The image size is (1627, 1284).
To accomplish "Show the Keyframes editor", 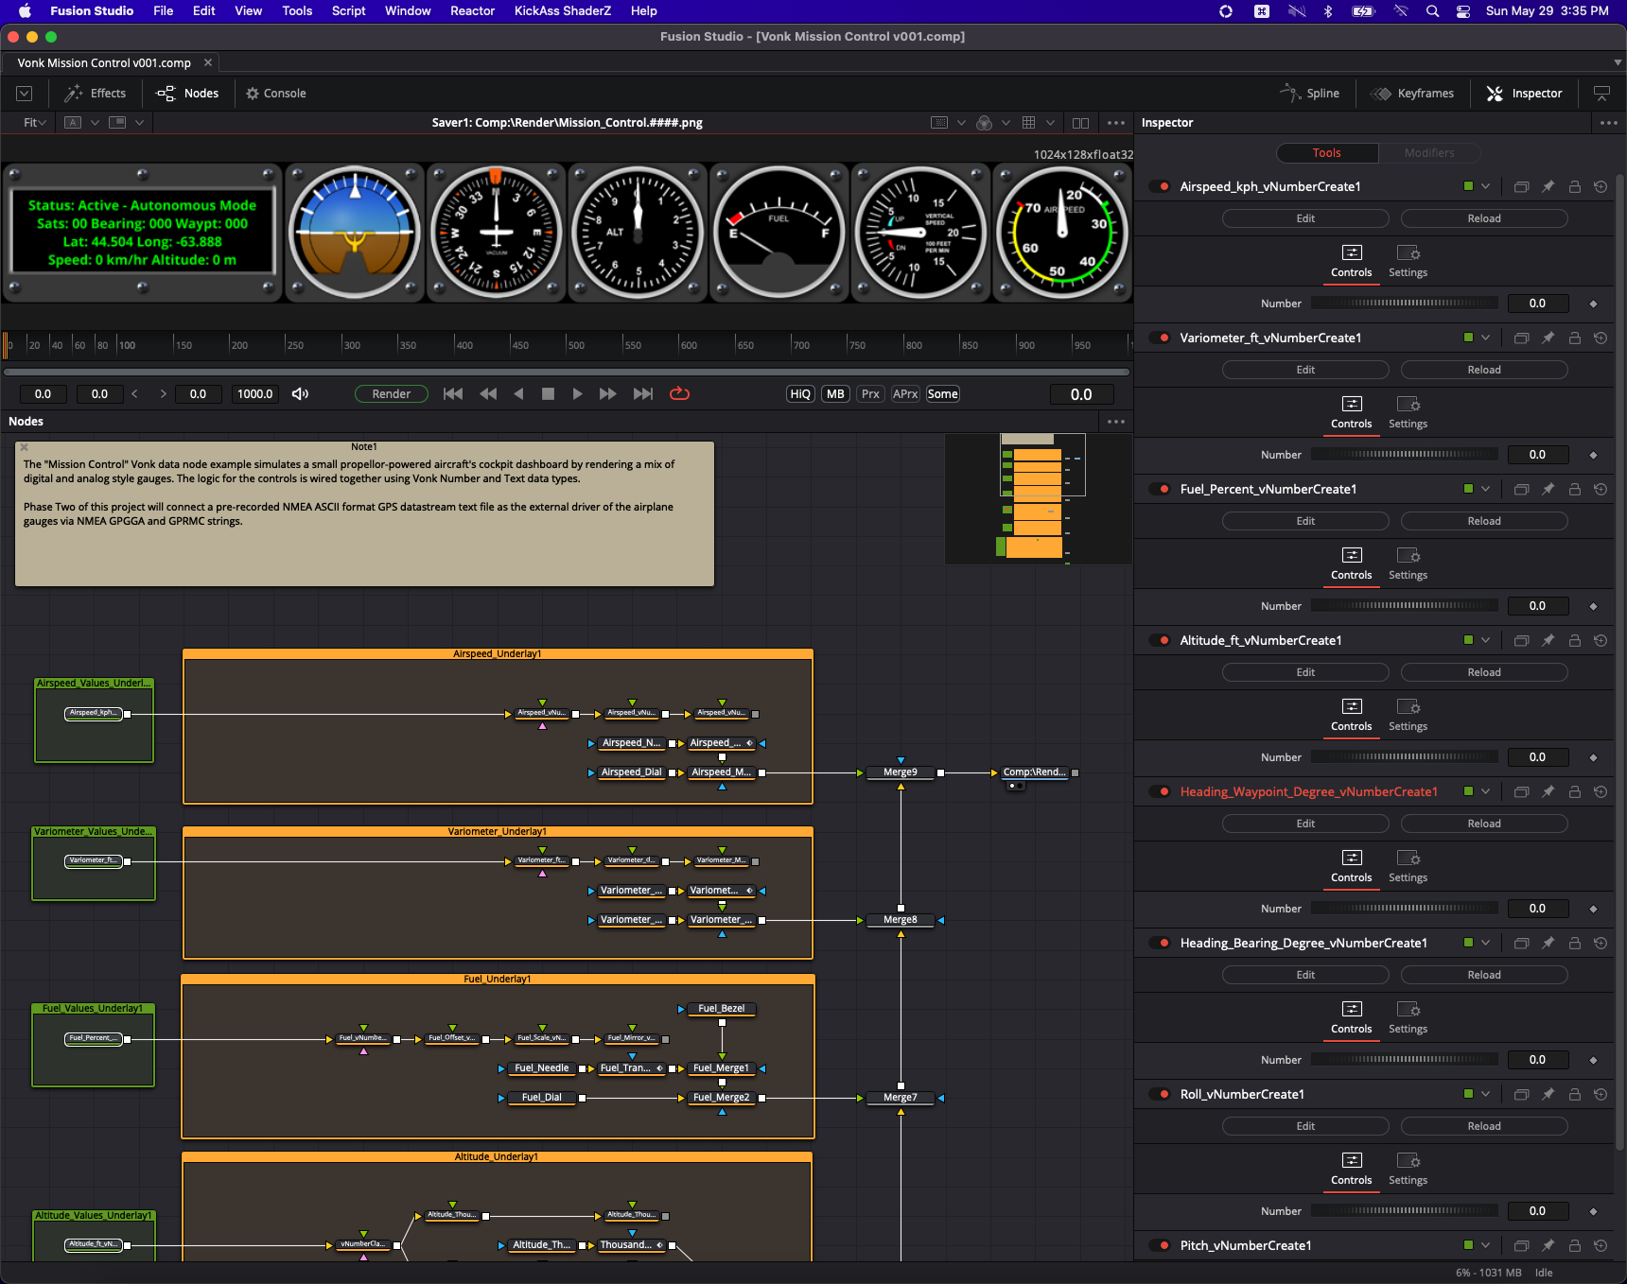I will coord(1413,94).
